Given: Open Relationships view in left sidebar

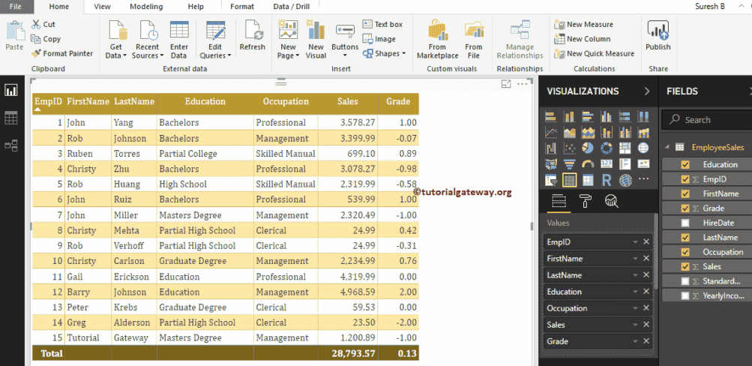Looking at the screenshot, I should pyautogui.click(x=11, y=145).
